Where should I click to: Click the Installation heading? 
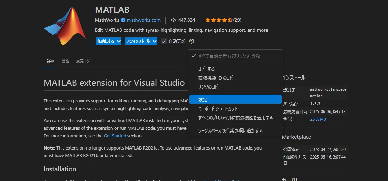[x=60, y=169]
